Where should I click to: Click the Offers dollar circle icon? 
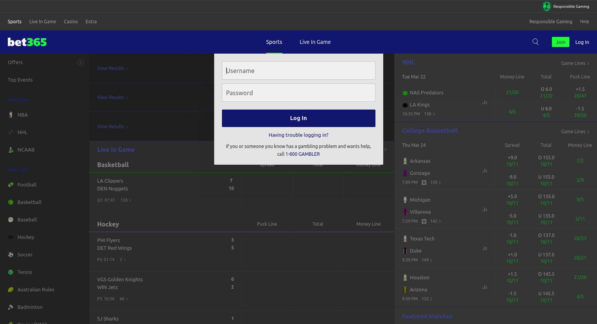click(80, 62)
